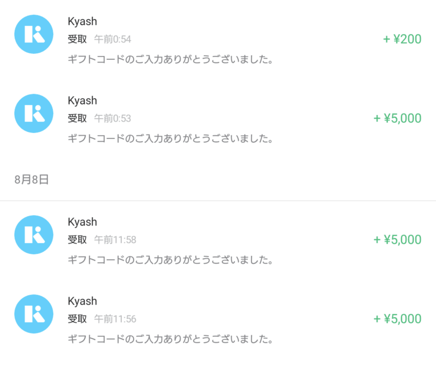Viewport: 436px width, 373px height.
Task: Select the + ¥5,000 amount at 午前0:53
Action: pos(397,118)
